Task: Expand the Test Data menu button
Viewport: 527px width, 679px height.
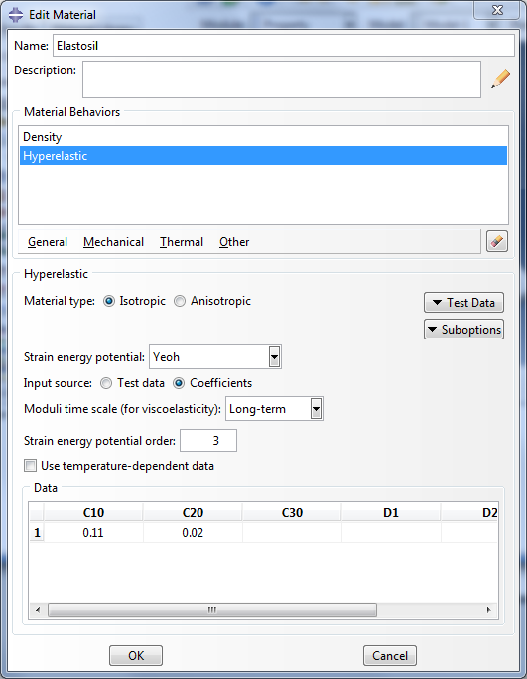Action: (x=463, y=302)
